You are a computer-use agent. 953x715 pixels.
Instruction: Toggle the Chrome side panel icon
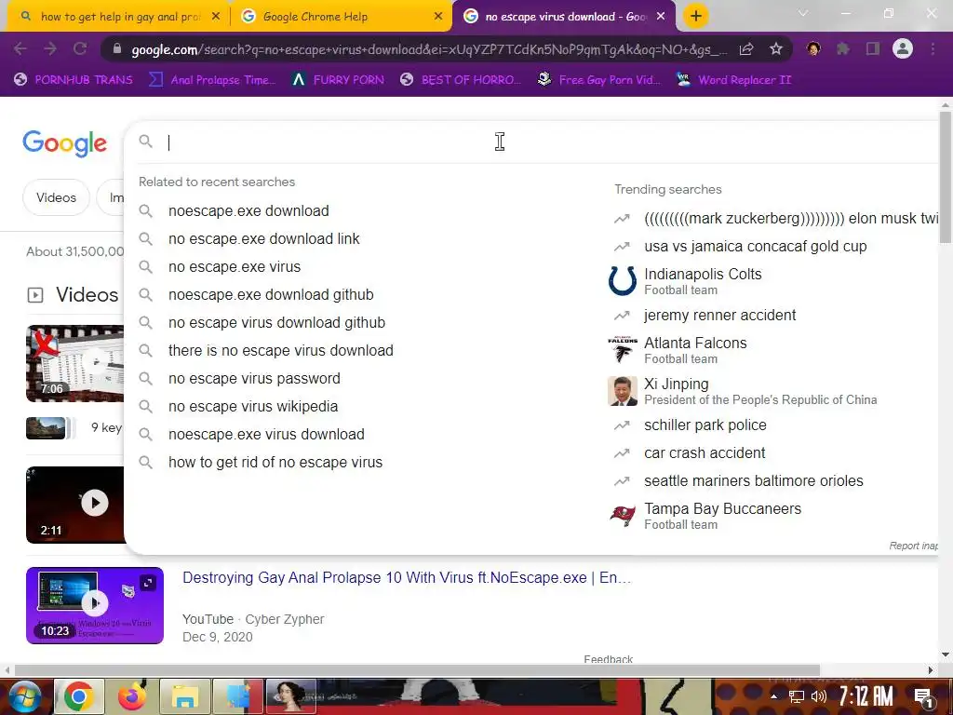click(x=873, y=48)
